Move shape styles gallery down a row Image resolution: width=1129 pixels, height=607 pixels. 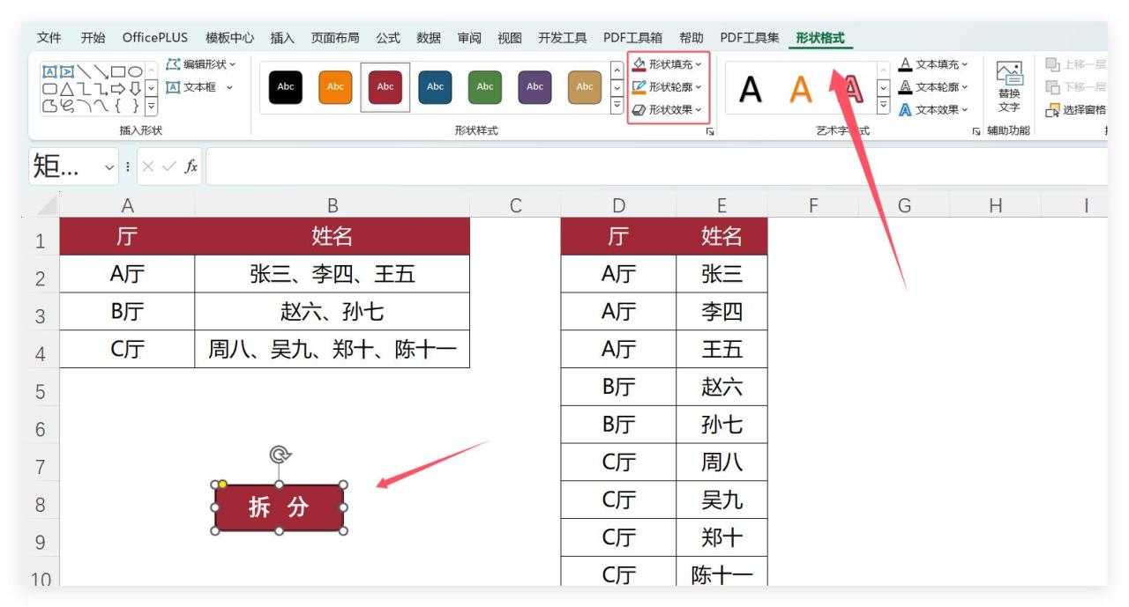coord(617,87)
